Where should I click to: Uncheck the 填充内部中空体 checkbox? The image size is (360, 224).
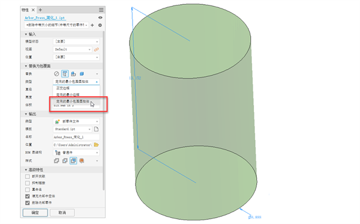tap(28, 196)
